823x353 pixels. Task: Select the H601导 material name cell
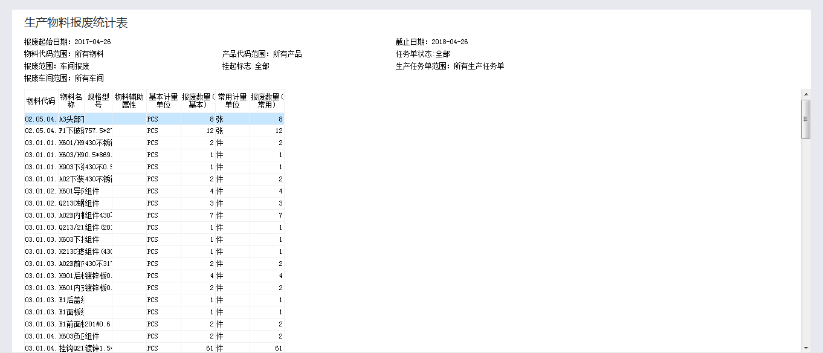pyautogui.click(x=71, y=191)
